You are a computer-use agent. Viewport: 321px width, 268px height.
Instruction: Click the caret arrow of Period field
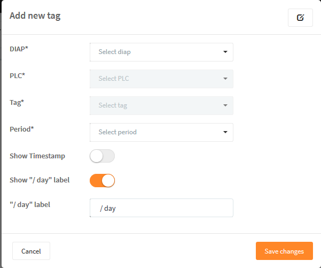225,132
